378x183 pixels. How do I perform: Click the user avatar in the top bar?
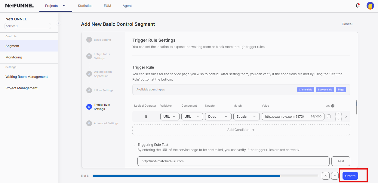pyautogui.click(x=370, y=5)
